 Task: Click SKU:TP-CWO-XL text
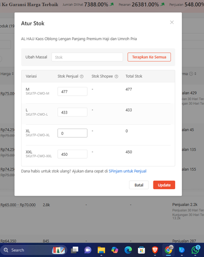(x=38, y=135)
